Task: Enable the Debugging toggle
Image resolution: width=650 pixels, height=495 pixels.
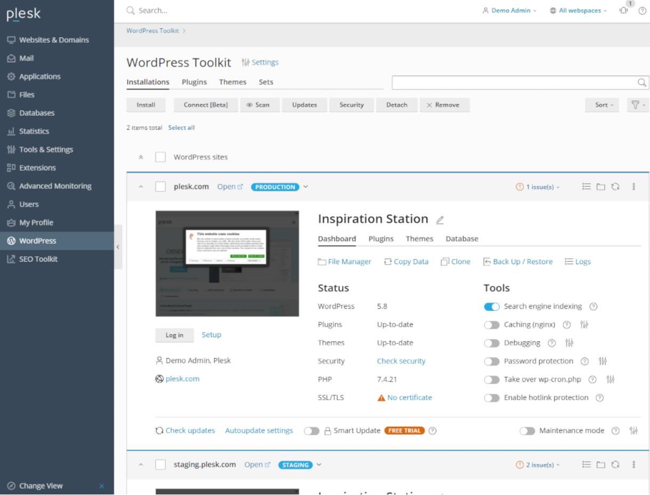Action: [492, 343]
